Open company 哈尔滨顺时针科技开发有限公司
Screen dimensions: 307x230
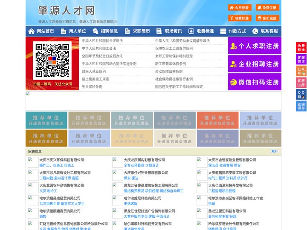tap(148, 224)
